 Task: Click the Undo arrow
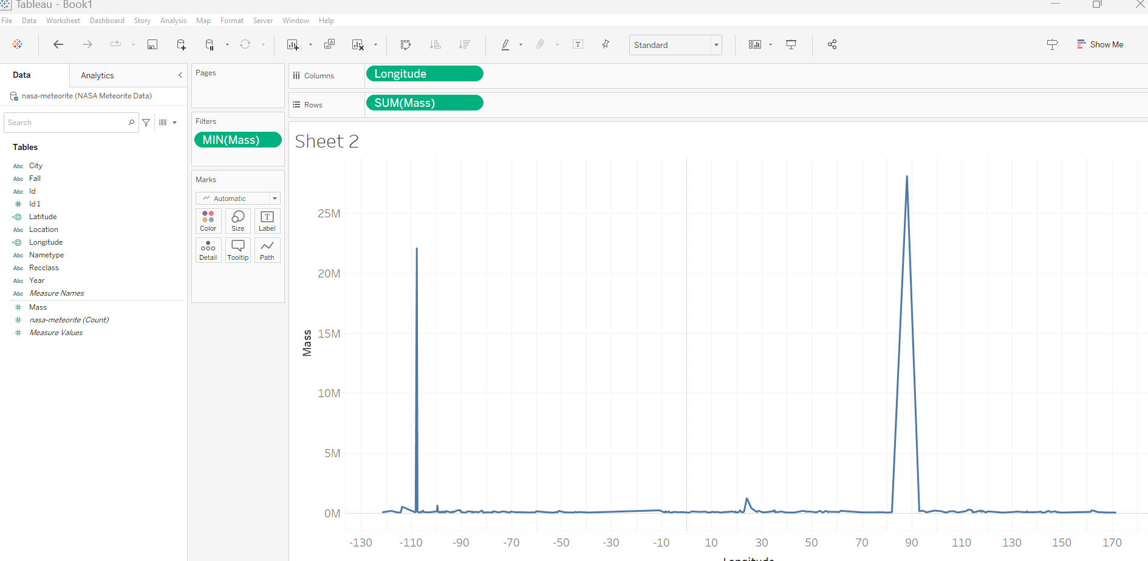tap(58, 44)
